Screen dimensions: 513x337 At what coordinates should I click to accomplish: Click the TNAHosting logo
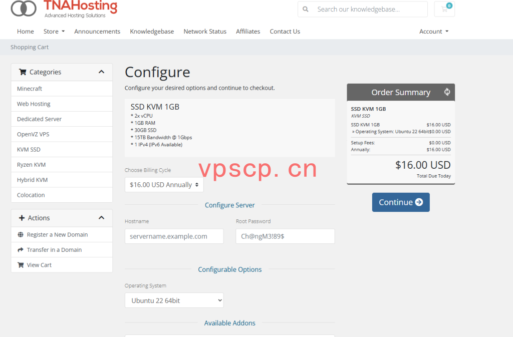pos(64,9)
